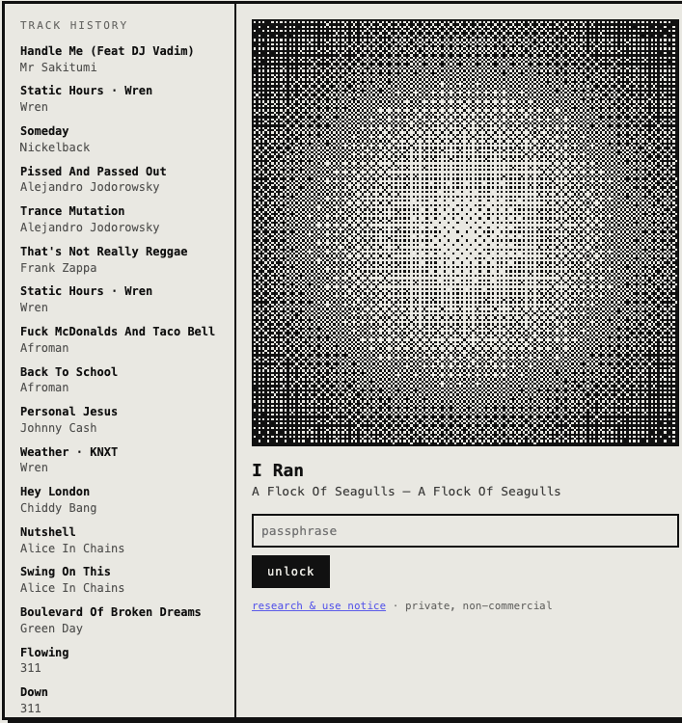The image size is (682, 723).
Task: Click 'A Flock Of Seagulls' artist line
Action: [406, 492]
